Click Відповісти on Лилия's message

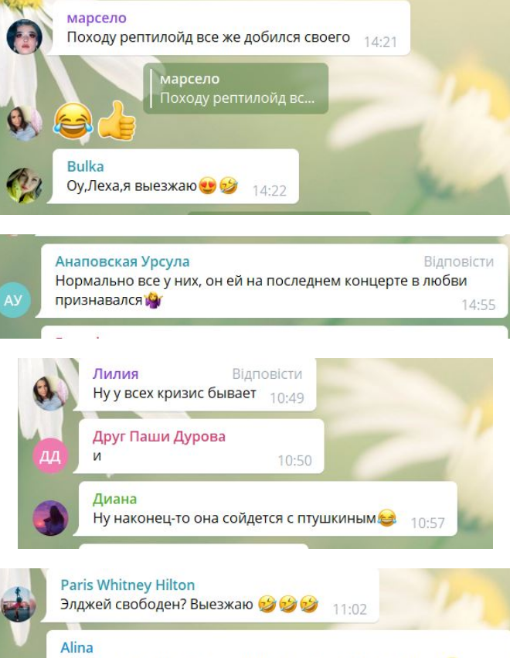267,374
